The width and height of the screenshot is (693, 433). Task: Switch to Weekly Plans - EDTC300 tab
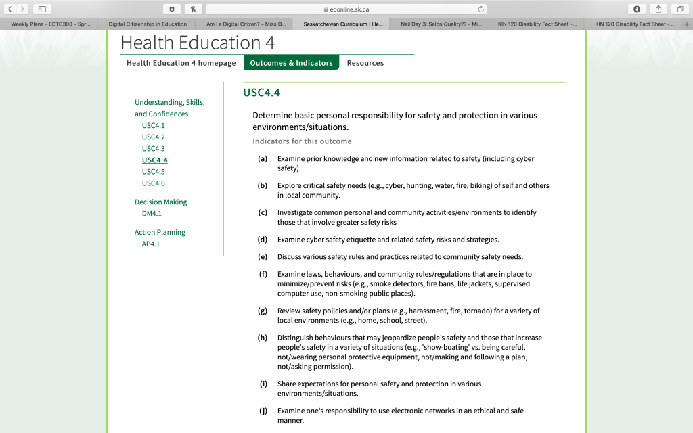coord(51,24)
